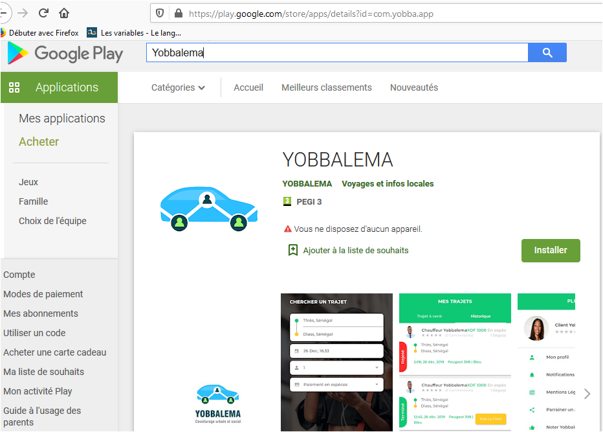Click the Google Play logo
The image size is (603, 432).
click(x=65, y=53)
